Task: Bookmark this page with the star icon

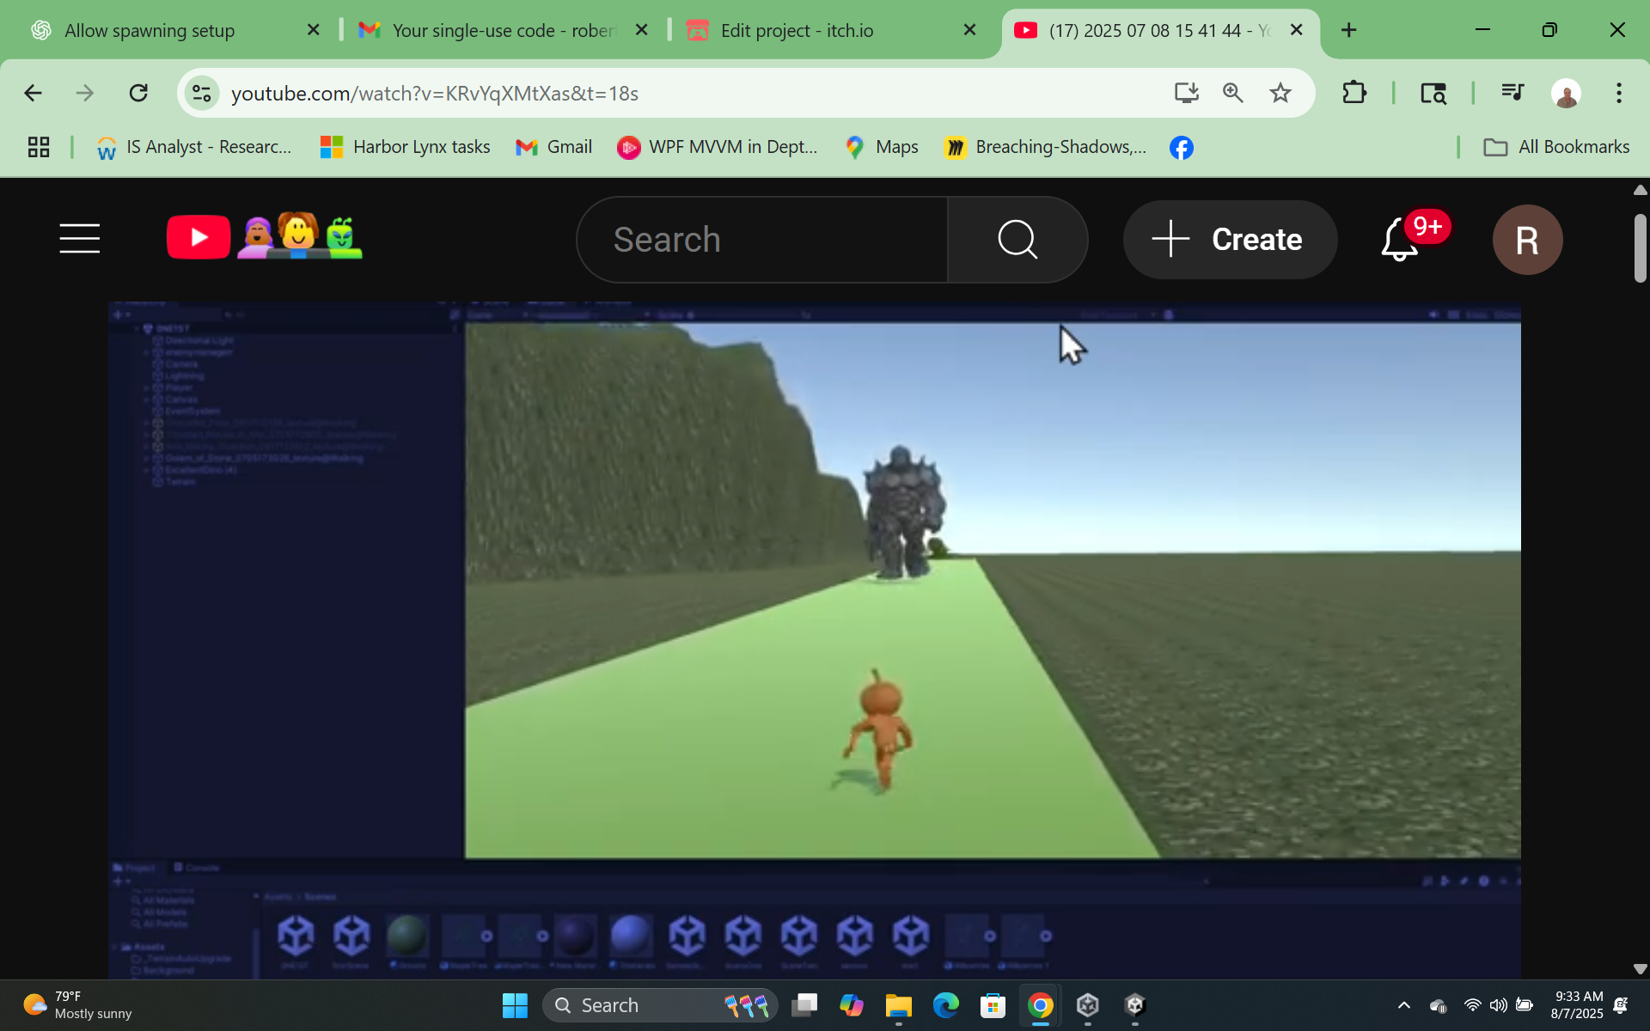Action: [x=1280, y=93]
